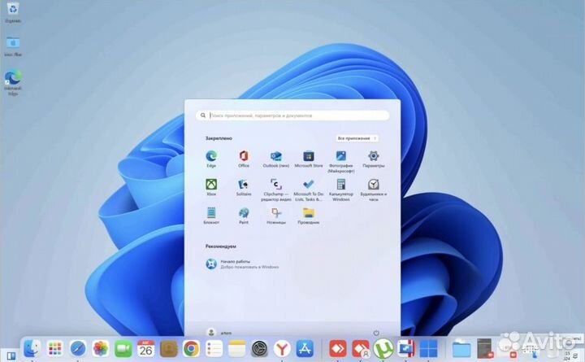The height and width of the screenshot is (362, 585).
Task: Open System Preferences in the Dock
Action: point(259,349)
